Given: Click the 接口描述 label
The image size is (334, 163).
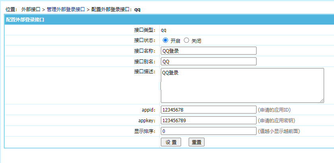Looking at the screenshot, I should [x=145, y=72].
